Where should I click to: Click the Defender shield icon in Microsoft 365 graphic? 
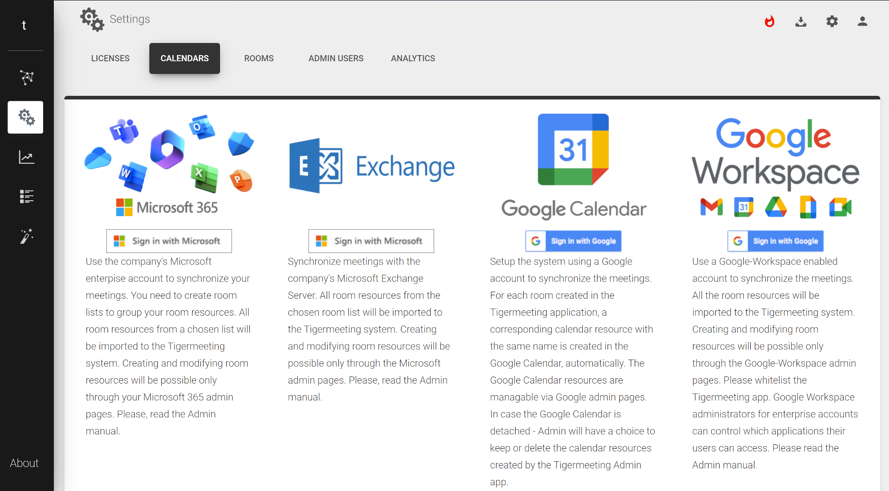coord(241,143)
